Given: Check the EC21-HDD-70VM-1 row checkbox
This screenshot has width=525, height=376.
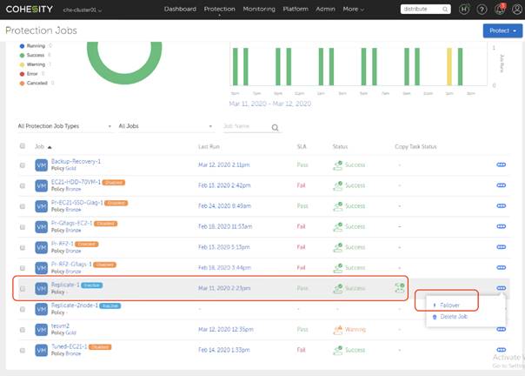Looking at the screenshot, I should [x=23, y=185].
